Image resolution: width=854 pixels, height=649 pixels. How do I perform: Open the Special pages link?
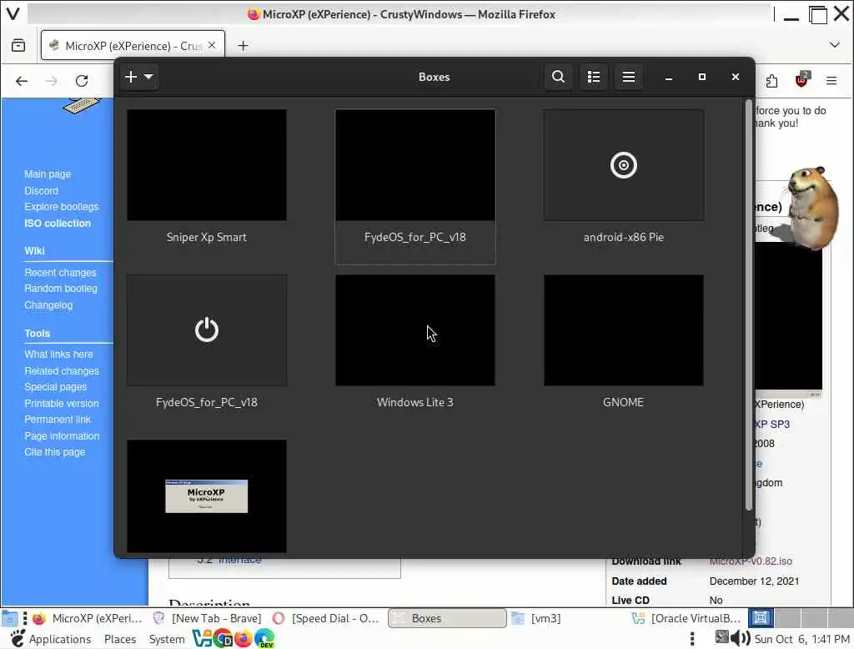pos(56,387)
